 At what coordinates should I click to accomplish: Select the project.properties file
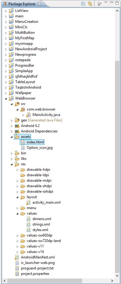[x=35, y=274]
